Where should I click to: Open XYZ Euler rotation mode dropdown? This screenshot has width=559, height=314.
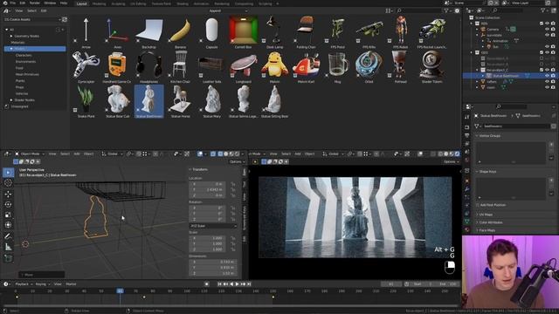coord(213,226)
